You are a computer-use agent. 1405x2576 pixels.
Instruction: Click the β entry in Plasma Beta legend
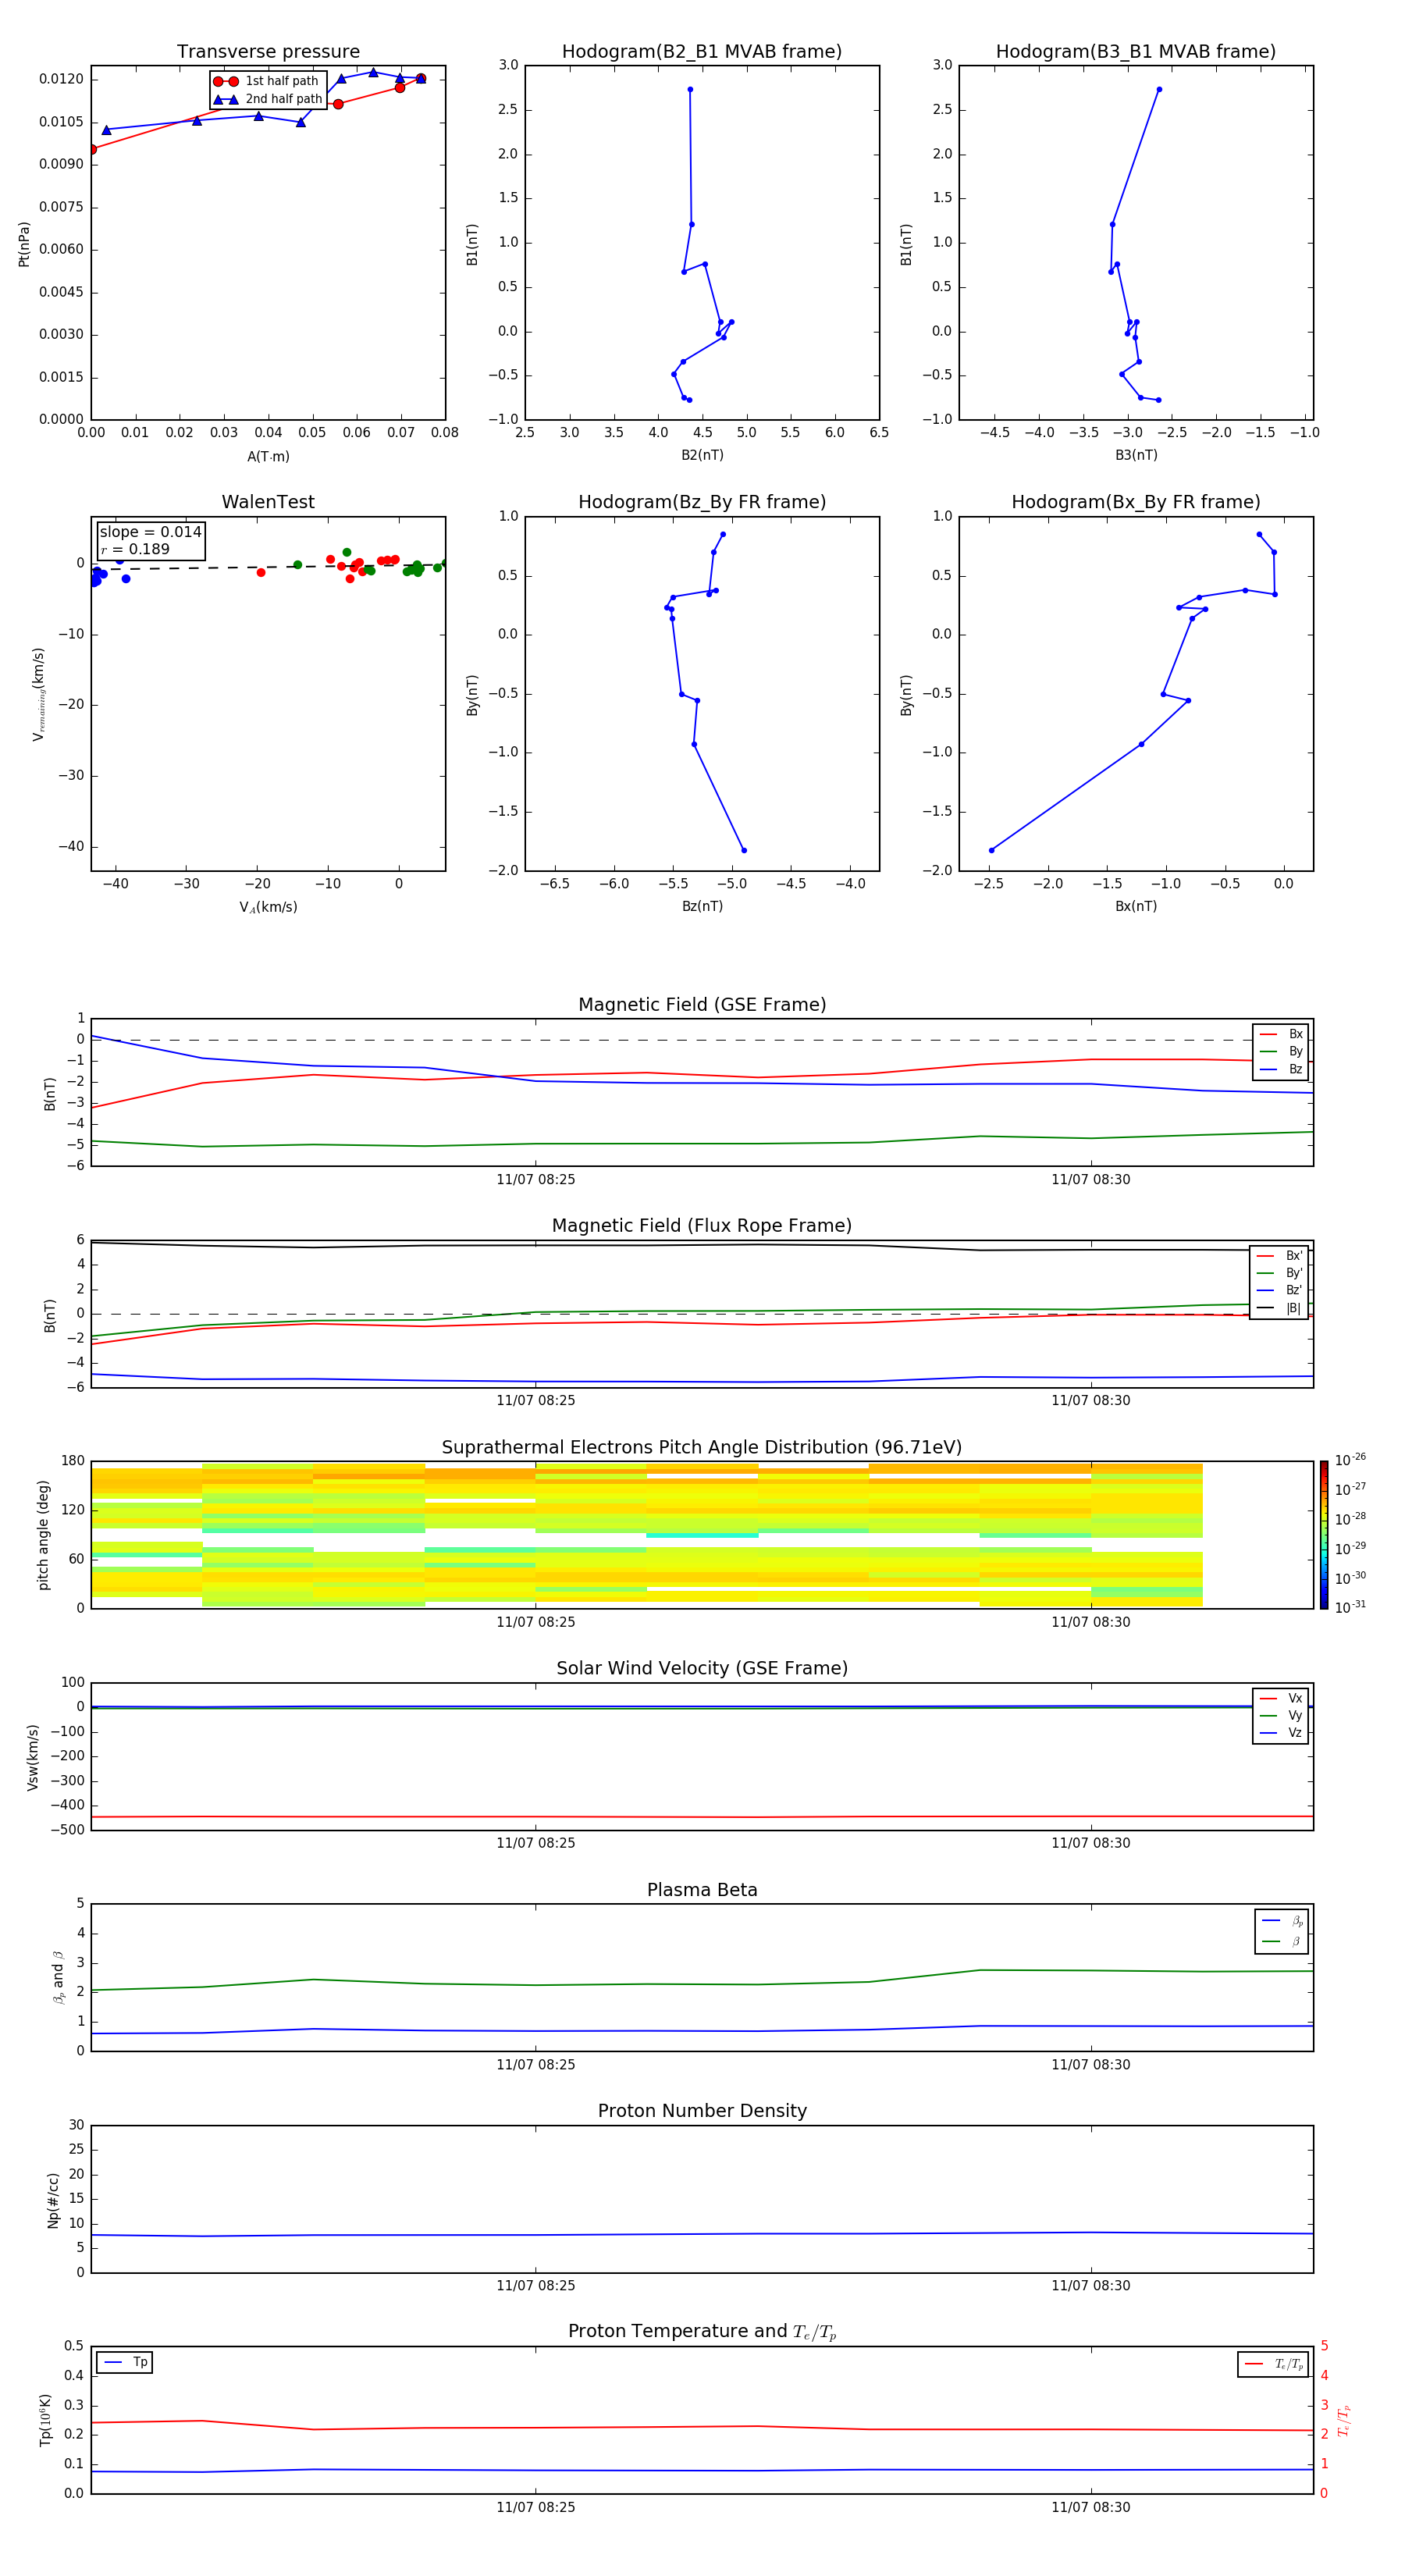1282,1941
